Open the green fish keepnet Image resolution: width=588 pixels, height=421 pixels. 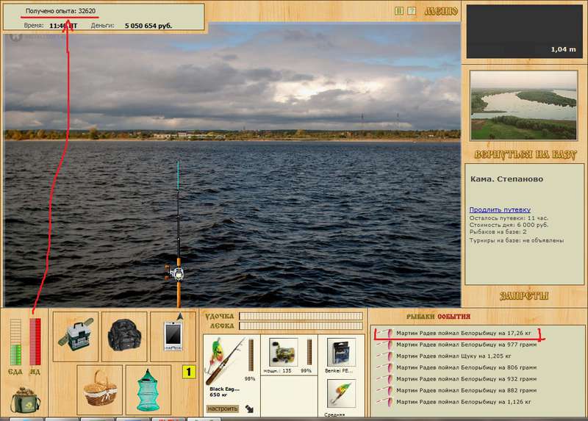click(148, 390)
